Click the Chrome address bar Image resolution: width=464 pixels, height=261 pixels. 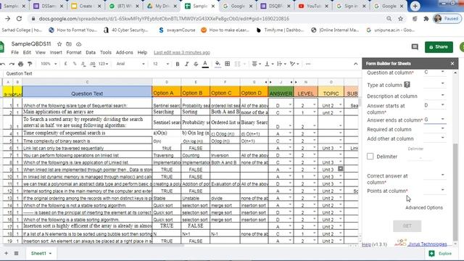[x=207, y=19]
